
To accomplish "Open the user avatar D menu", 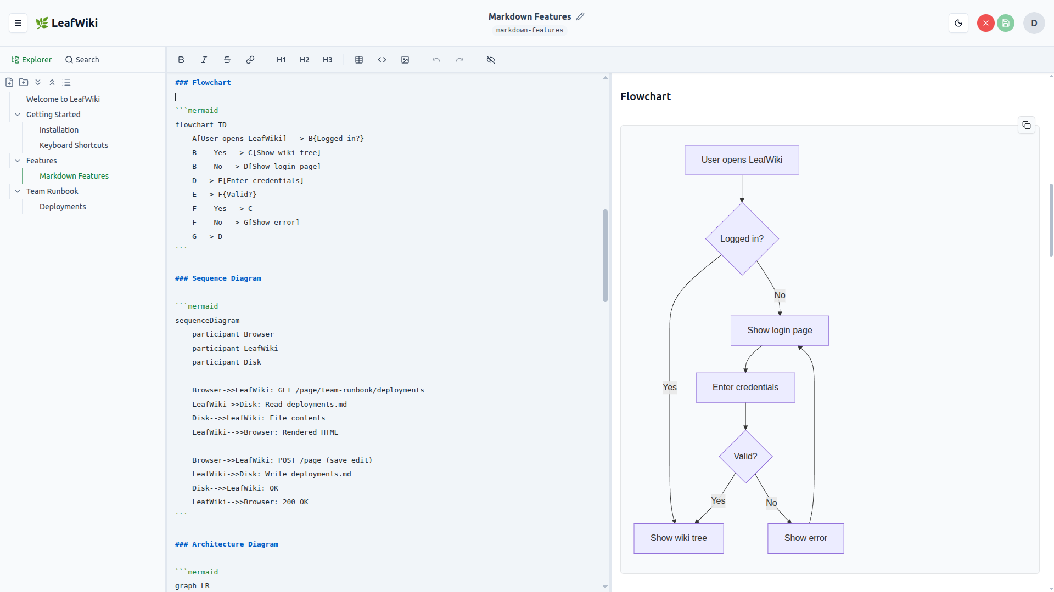I will point(1034,23).
